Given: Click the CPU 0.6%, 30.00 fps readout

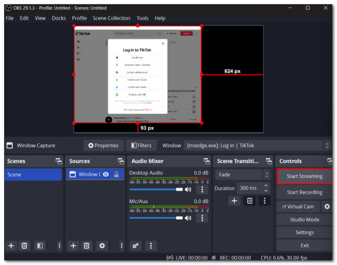Looking at the screenshot, I should point(284,258).
